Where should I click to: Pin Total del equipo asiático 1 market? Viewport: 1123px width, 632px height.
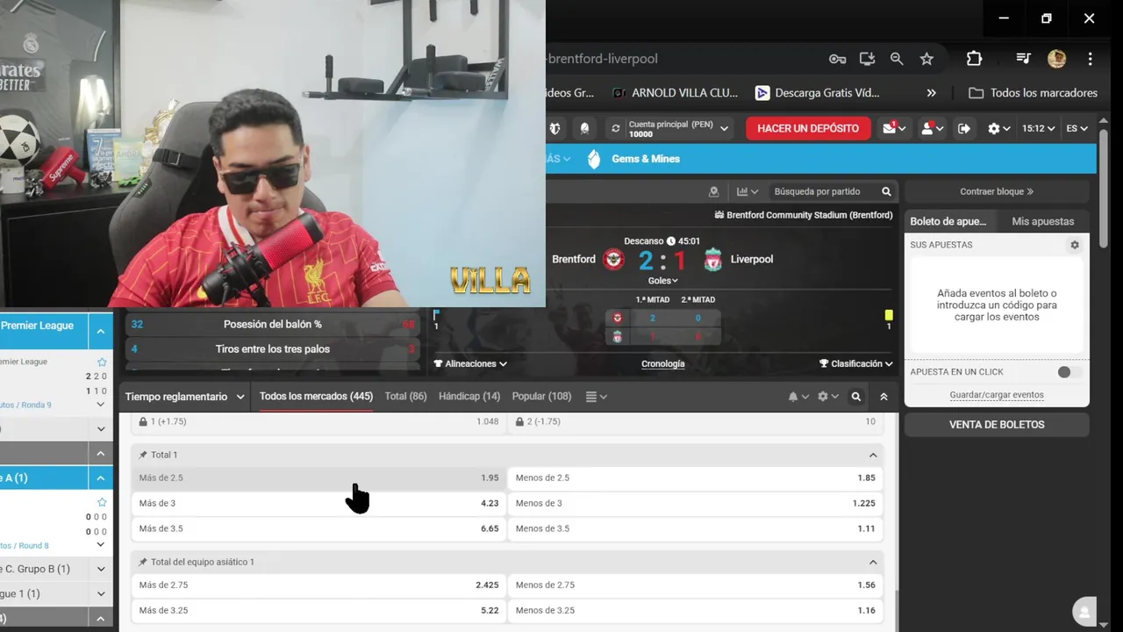pyautogui.click(x=143, y=562)
